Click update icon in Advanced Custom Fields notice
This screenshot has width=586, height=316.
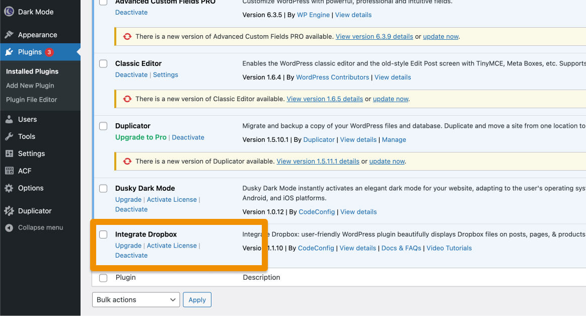127,37
